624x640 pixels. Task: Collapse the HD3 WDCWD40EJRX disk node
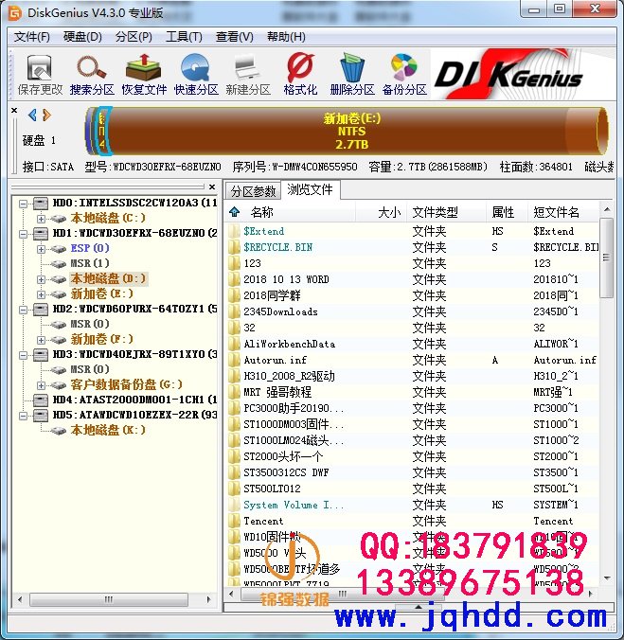[x=24, y=354]
